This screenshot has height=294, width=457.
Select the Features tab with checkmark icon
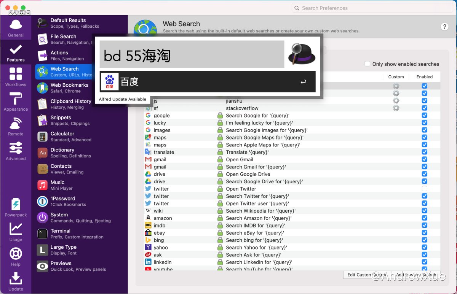tap(16, 53)
